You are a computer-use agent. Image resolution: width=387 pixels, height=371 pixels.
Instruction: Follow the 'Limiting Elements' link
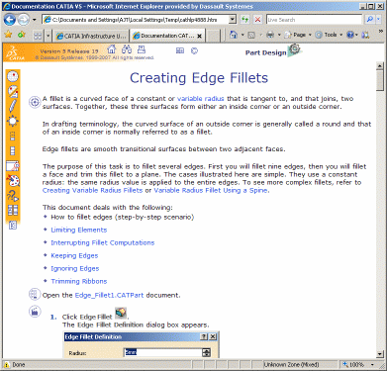tap(79, 230)
